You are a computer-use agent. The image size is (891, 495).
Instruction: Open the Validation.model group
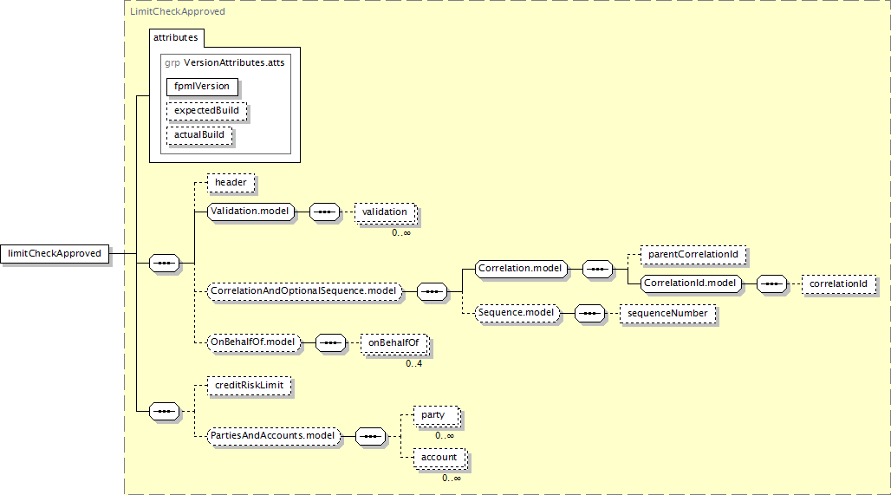point(250,212)
